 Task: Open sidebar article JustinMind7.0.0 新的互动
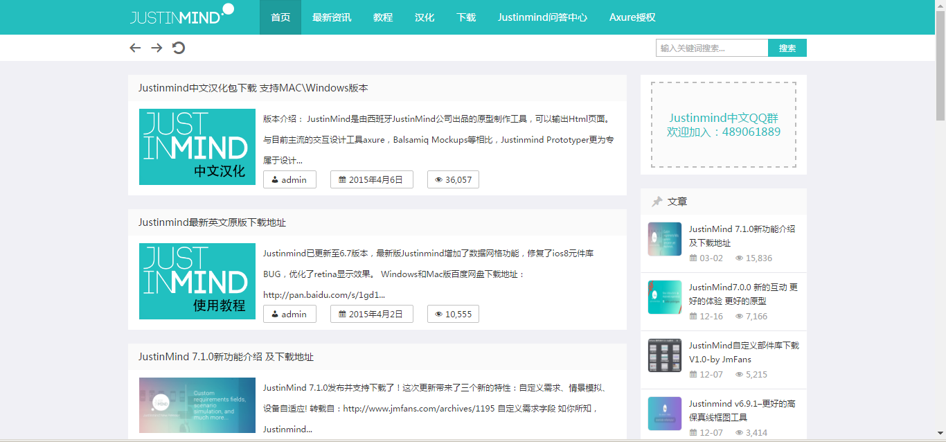pos(743,294)
